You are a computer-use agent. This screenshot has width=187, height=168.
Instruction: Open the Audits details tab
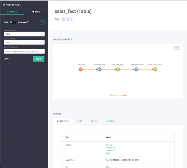coord(94,121)
